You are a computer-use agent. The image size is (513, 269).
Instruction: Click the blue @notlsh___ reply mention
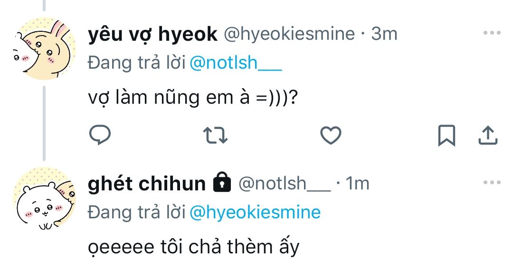pos(236,63)
